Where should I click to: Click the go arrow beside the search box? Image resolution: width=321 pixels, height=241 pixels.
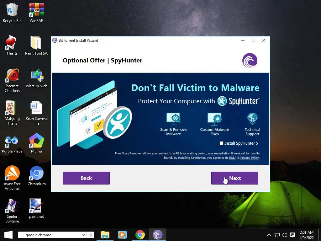(90, 235)
